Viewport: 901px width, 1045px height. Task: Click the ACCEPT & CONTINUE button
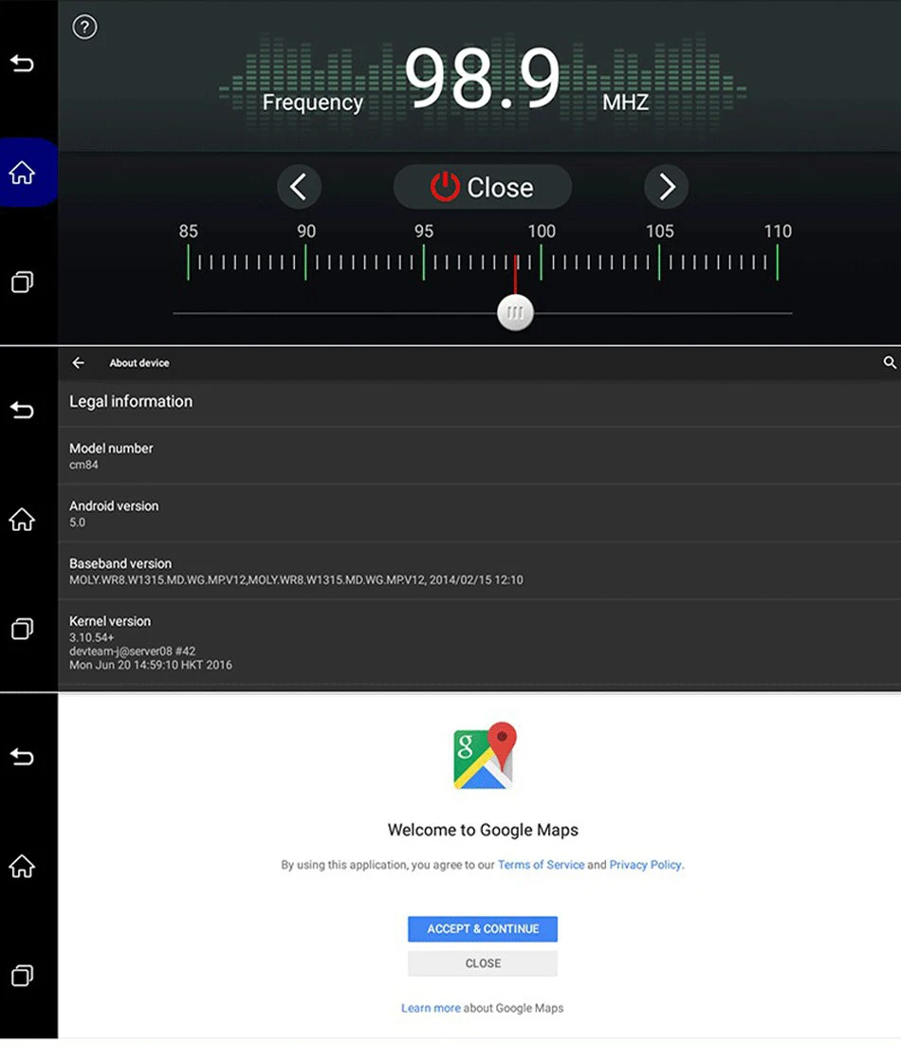tap(483, 928)
